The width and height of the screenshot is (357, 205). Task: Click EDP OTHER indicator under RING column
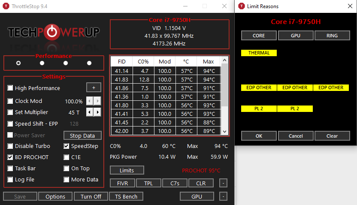click(331, 87)
